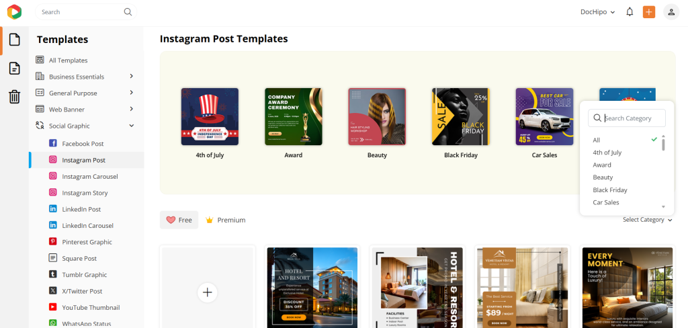This screenshot has height=328, width=688.
Task: Click the crown icon on Premium filter
Action: [x=210, y=220]
